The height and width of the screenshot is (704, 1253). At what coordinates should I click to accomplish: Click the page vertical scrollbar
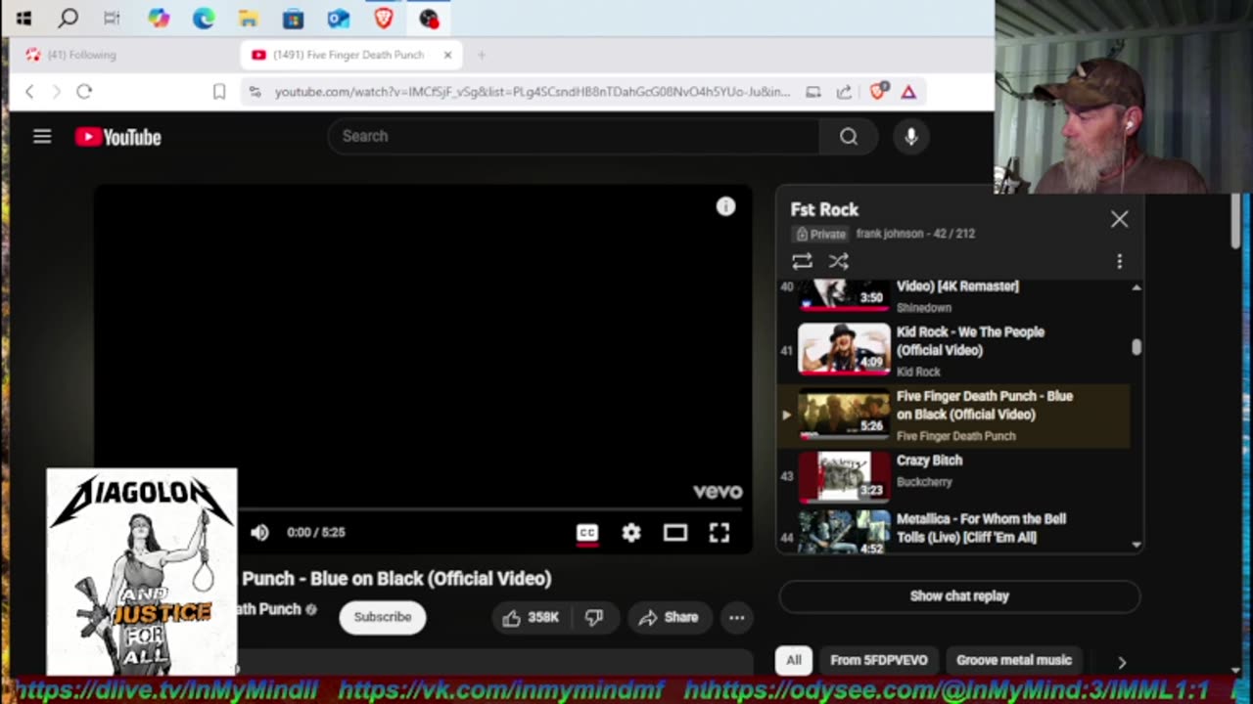1236,221
